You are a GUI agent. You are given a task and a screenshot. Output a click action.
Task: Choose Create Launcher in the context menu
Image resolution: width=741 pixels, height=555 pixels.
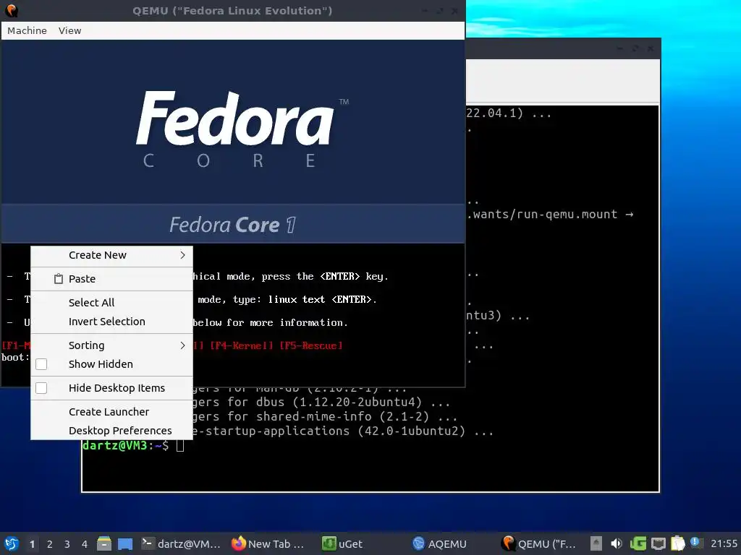pos(111,412)
